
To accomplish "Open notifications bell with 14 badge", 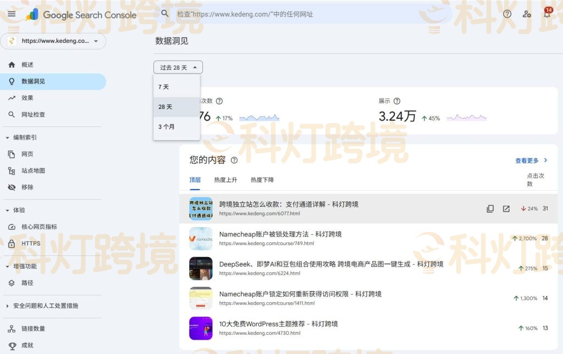I will tap(547, 13).
